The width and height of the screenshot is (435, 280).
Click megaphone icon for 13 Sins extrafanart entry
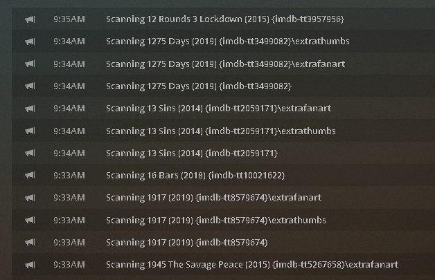tap(30, 109)
